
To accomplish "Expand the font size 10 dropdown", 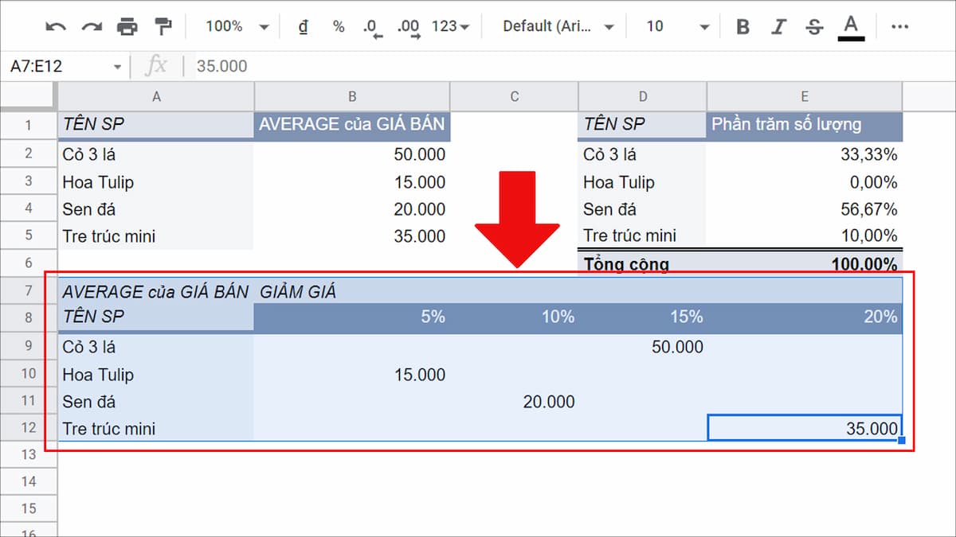I will pos(677,27).
